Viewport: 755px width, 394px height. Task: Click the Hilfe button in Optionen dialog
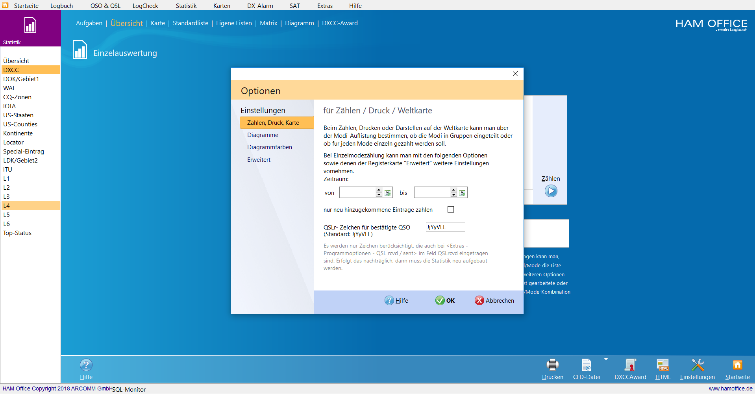(x=396, y=300)
